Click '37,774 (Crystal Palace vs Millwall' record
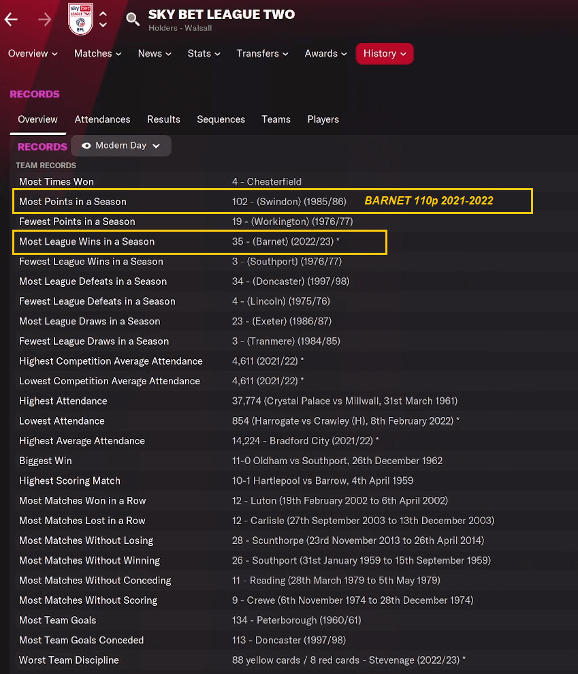Image resolution: width=578 pixels, height=674 pixels. 344,401
